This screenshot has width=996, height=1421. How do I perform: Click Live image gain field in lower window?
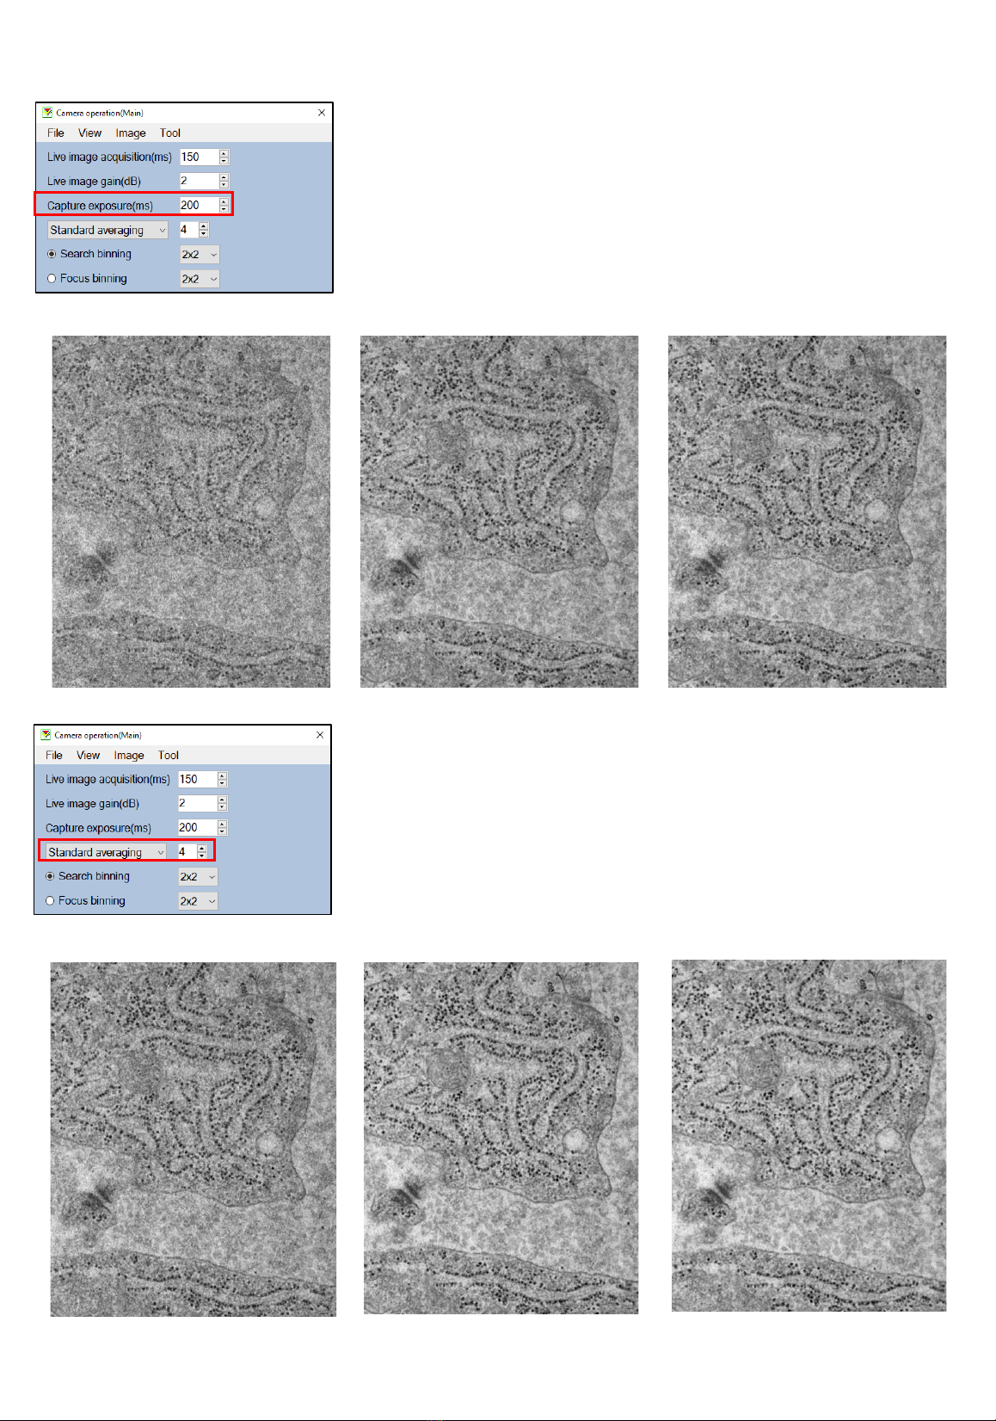(197, 804)
